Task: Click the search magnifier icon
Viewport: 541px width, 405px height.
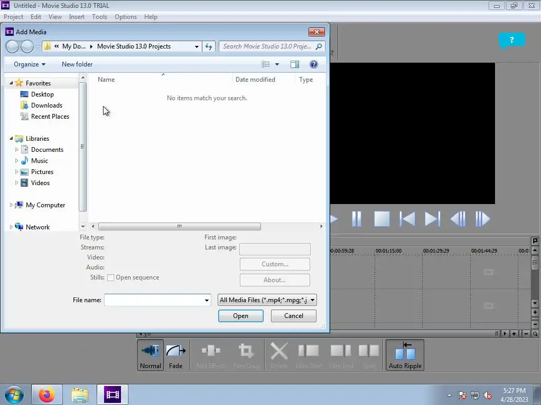Action: coord(319,46)
